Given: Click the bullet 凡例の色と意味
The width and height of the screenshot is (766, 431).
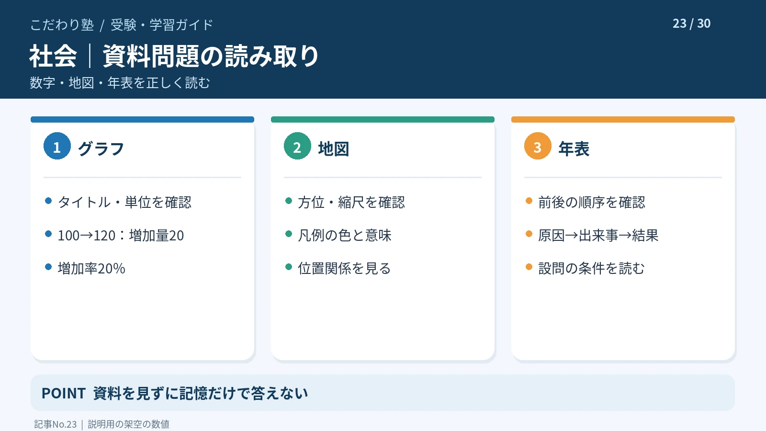Looking at the screenshot, I should (x=345, y=235).
